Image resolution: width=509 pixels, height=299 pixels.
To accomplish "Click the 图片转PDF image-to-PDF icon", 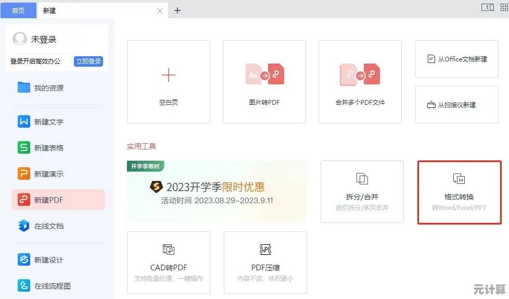I will (x=264, y=74).
